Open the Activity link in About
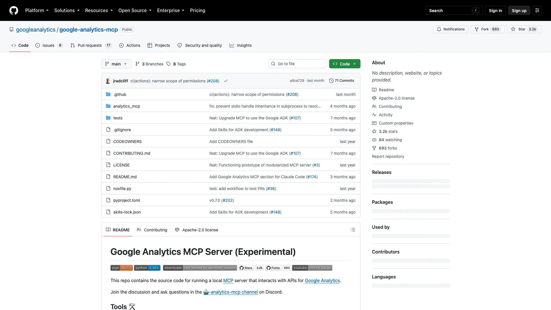551x310 pixels. click(382, 115)
